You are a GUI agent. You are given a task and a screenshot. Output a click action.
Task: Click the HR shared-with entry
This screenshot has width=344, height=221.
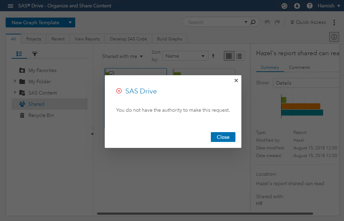pyautogui.click(x=259, y=203)
